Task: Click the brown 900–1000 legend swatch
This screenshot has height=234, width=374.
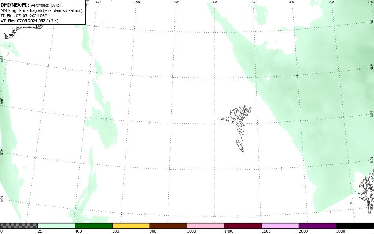Action: (x=168, y=226)
